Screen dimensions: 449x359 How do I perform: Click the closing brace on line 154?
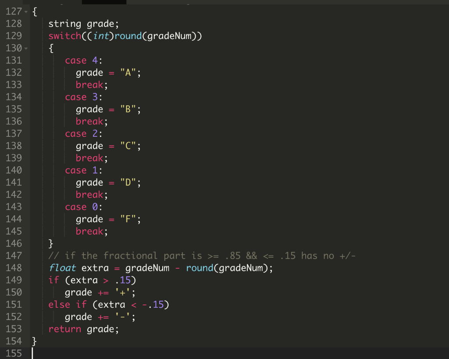34,341
